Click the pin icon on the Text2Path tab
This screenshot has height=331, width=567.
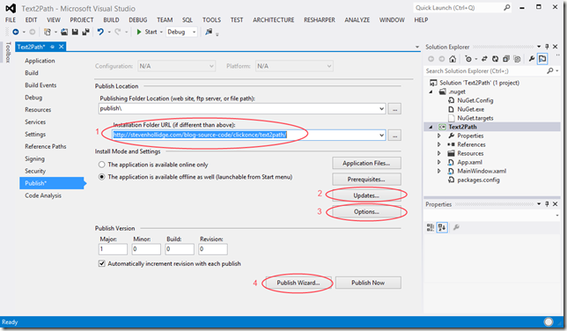coord(53,47)
